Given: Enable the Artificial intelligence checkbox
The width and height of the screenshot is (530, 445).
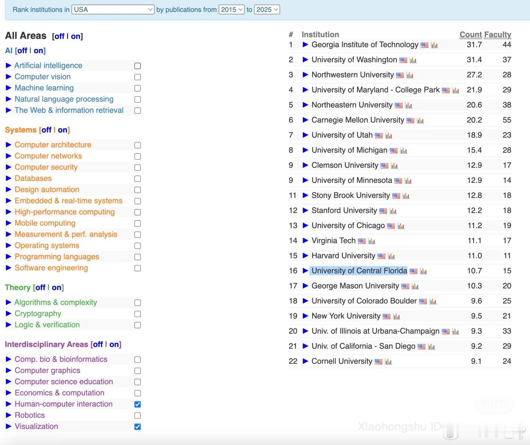Looking at the screenshot, I should tap(138, 66).
